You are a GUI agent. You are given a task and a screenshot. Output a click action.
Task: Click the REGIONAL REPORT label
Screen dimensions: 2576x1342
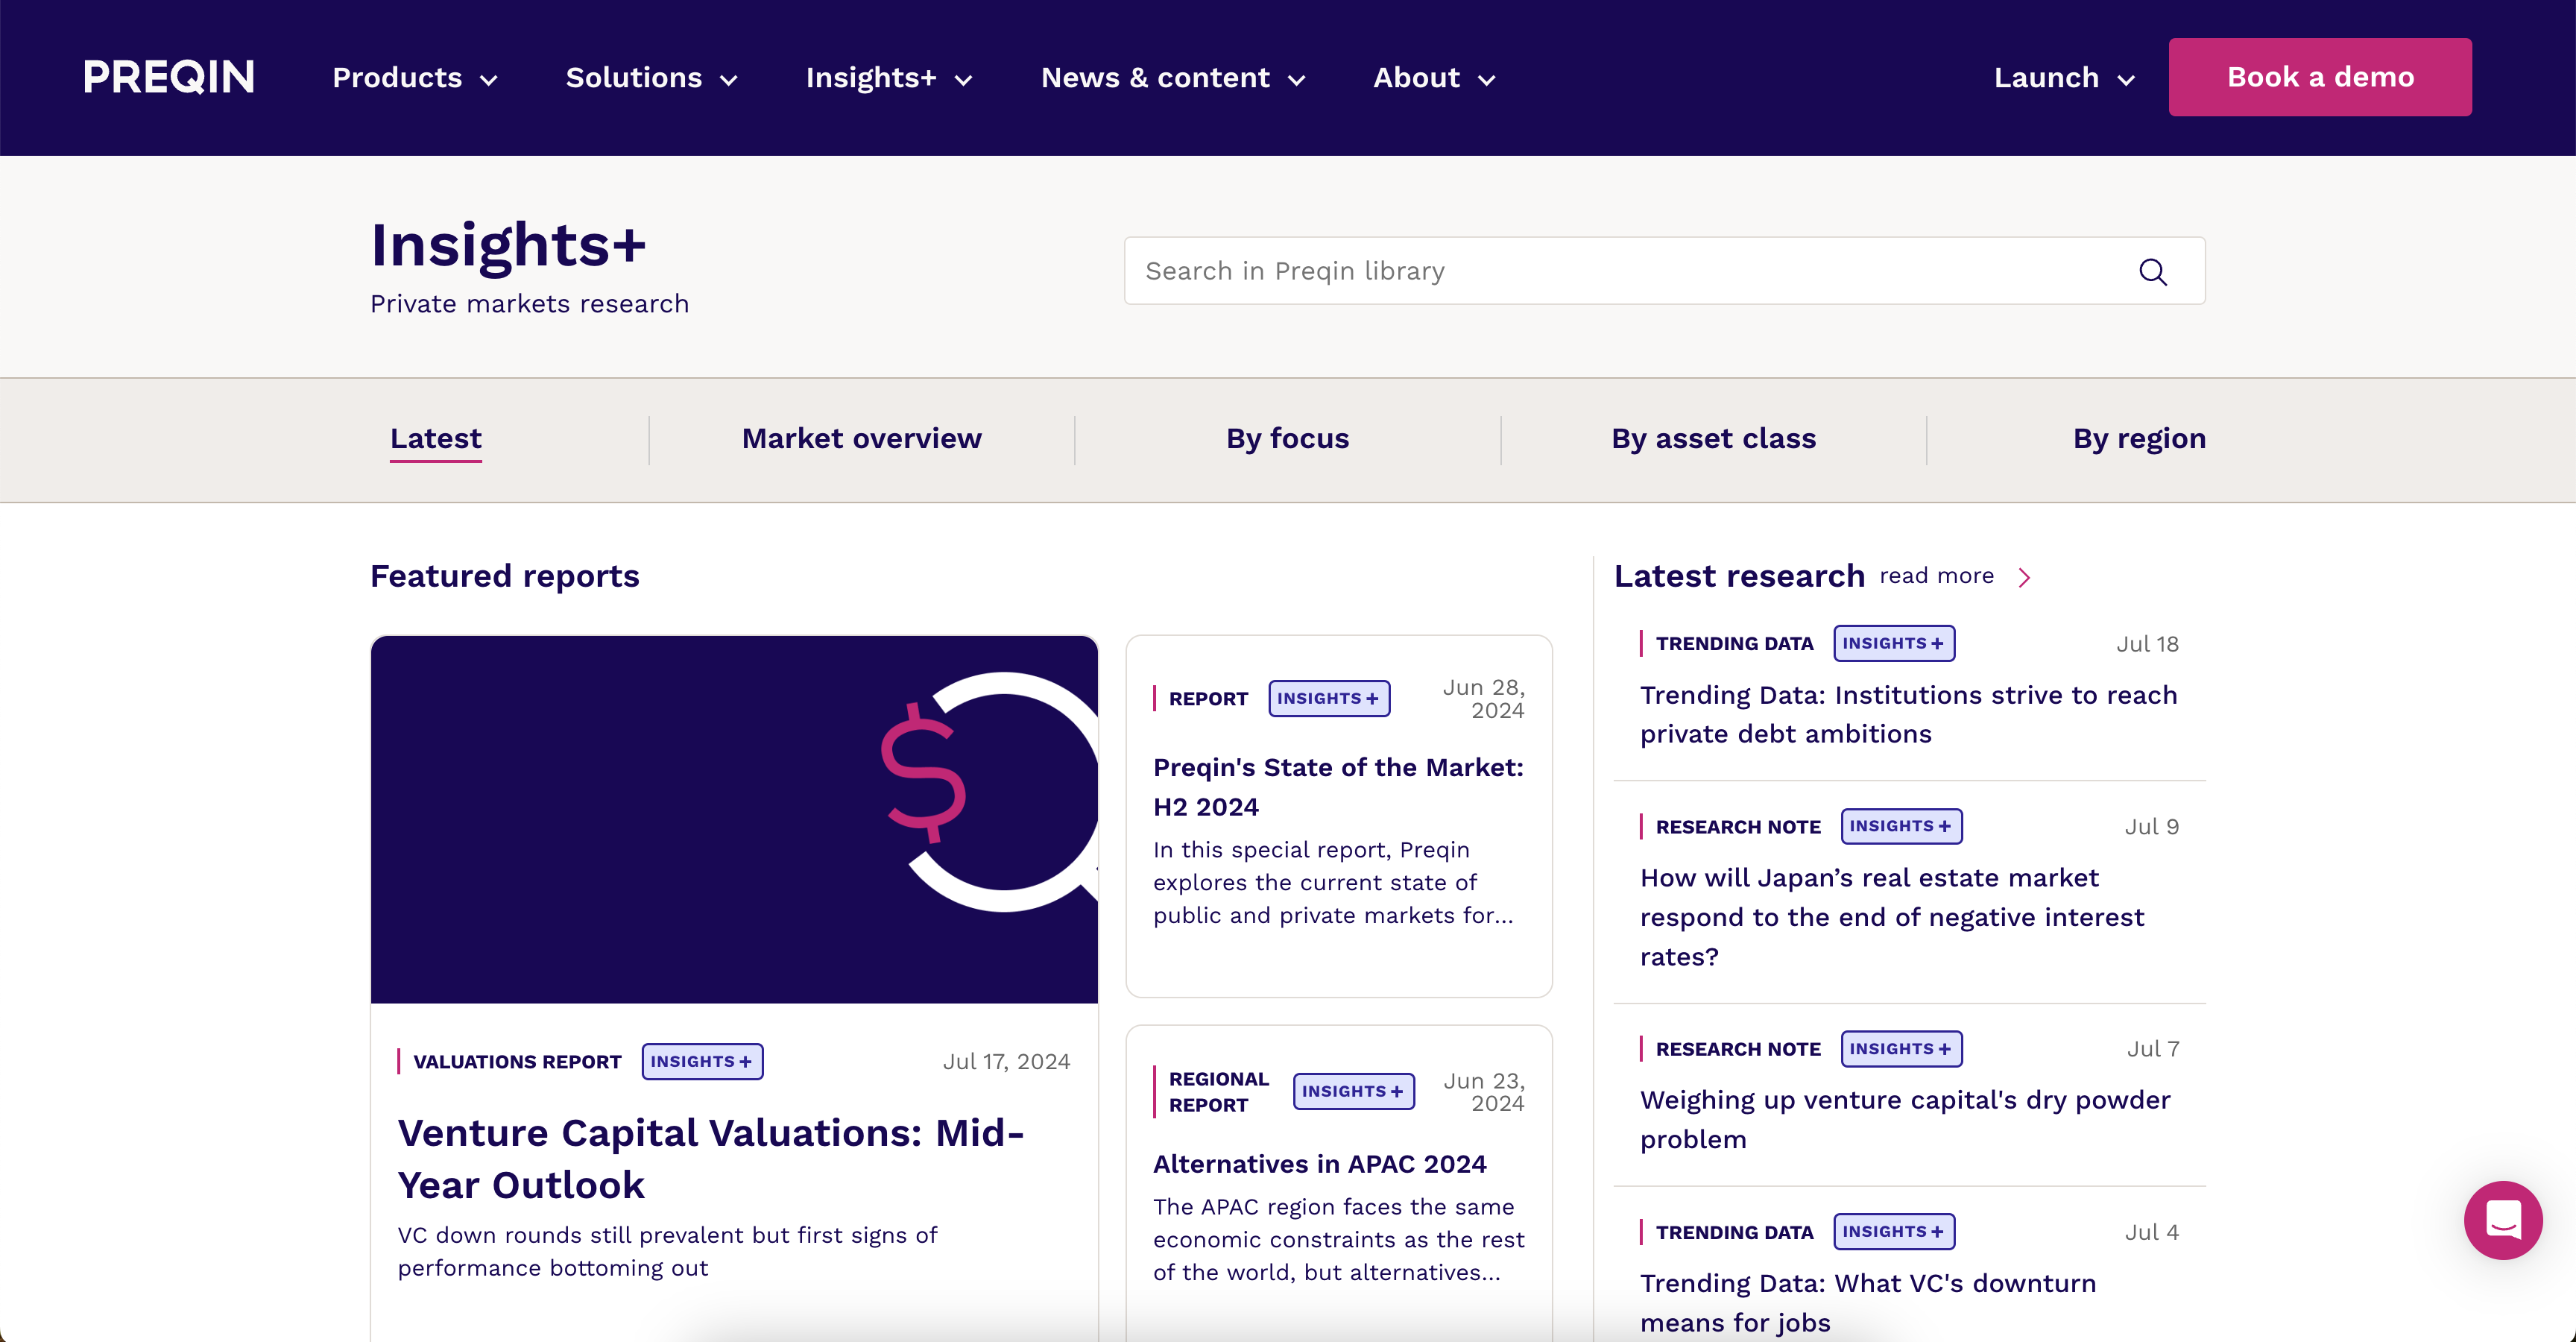tap(1218, 1092)
